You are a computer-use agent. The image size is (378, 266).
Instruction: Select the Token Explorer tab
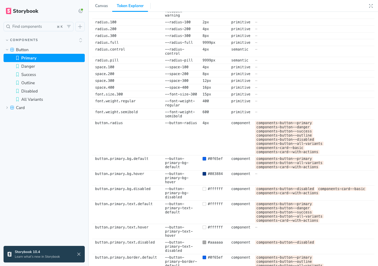130,6
